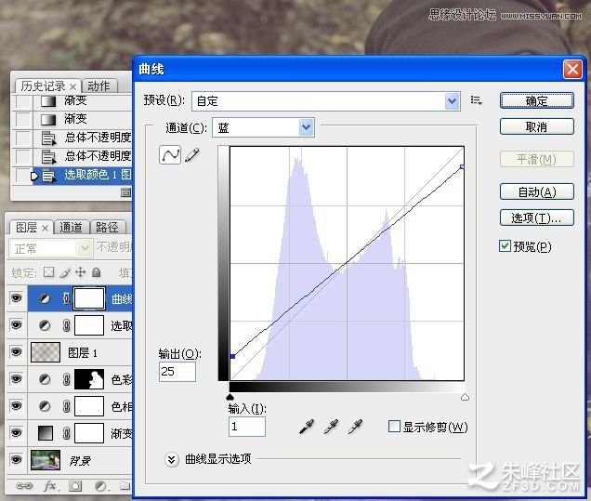Viewport: 591px width, 501px height.
Task: Select history state 选取颜色 1
Action: (x=82, y=175)
